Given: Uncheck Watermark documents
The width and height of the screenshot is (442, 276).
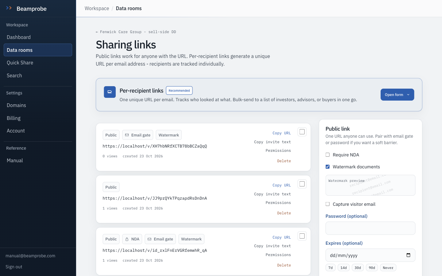Looking at the screenshot, I should click(x=328, y=167).
